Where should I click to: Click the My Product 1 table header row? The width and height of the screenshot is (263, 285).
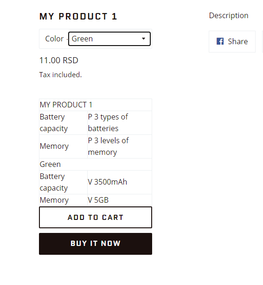tap(96, 105)
